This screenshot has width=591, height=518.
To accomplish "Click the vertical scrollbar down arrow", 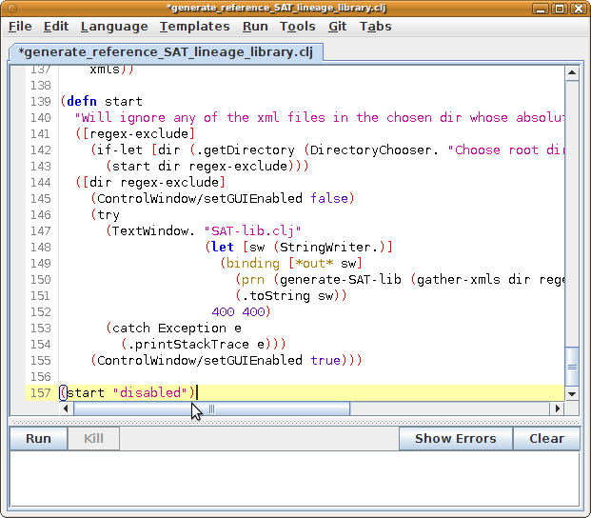I will point(571,393).
